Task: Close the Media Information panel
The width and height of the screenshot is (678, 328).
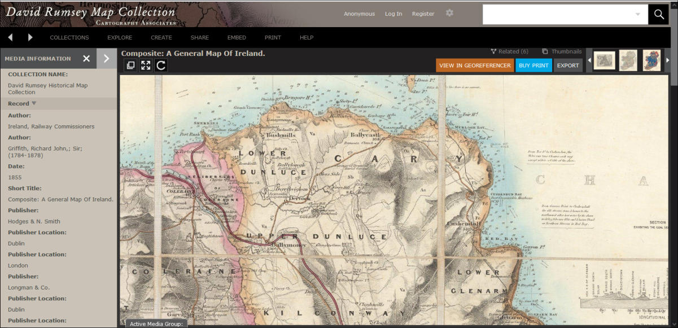Action: point(86,58)
